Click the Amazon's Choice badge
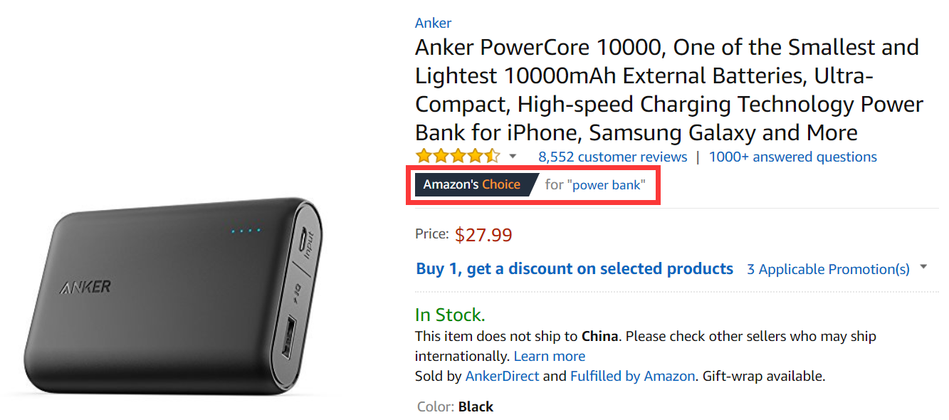This screenshot has height=420, width=949. pos(472,184)
